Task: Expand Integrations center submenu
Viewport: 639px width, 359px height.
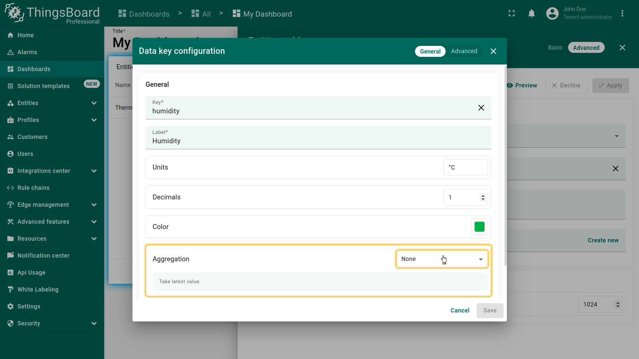Action: click(x=94, y=171)
